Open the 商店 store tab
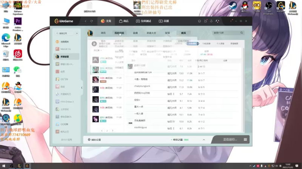The width and height of the screenshot is (302, 169). click(124, 21)
